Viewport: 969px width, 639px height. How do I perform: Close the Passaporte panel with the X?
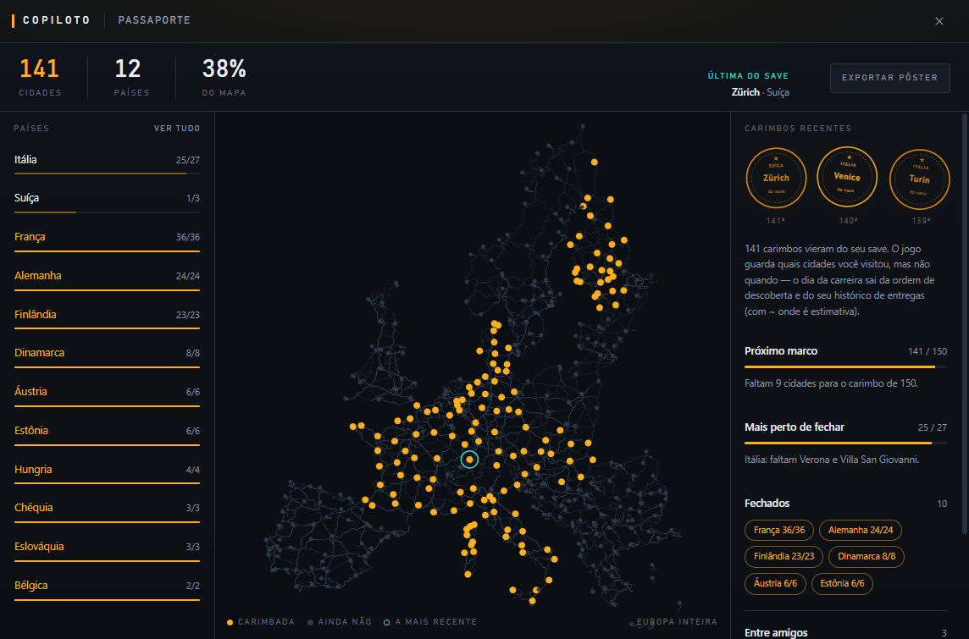pos(939,21)
